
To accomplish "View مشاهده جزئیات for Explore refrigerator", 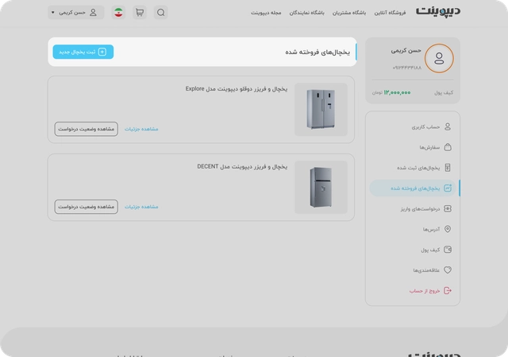I will 141,129.
